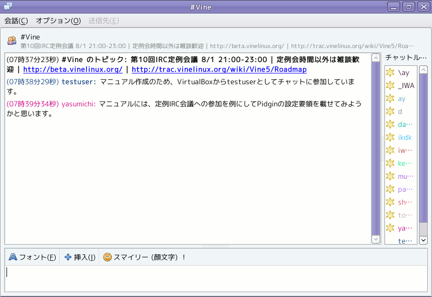This screenshot has width=432, height=297.
Task: Select user _IWA in the chat list
Action: [x=406, y=86]
